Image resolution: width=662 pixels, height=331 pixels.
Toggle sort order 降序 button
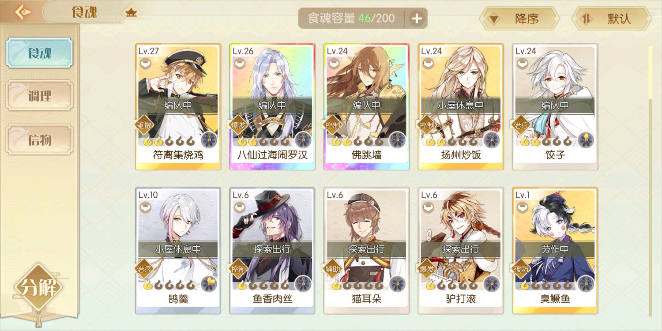pyautogui.click(x=519, y=19)
